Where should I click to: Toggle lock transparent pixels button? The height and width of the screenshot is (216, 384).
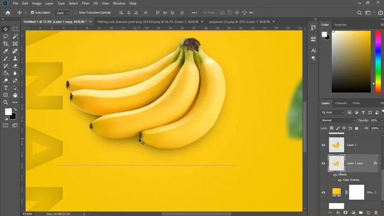click(x=332, y=128)
